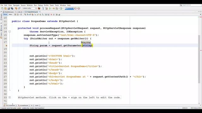The image size is (202, 113).
Task: Click the Shift Line Left icon
Action: (46, 14)
